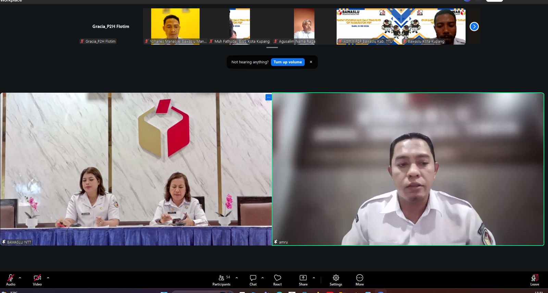The image size is (548, 293).
Task: Dismiss the Not hearing anything notice
Action: click(x=311, y=62)
